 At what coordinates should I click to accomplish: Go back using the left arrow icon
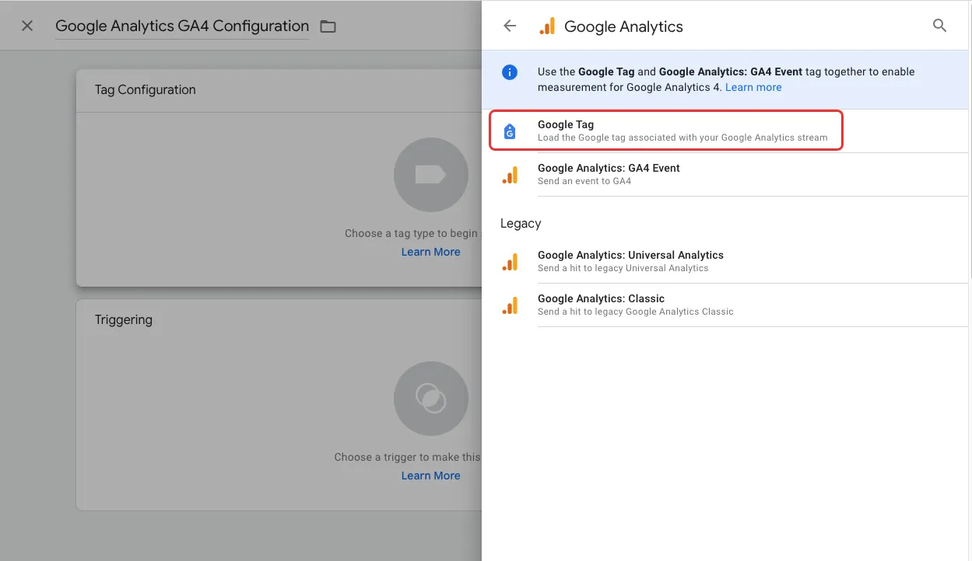(510, 26)
